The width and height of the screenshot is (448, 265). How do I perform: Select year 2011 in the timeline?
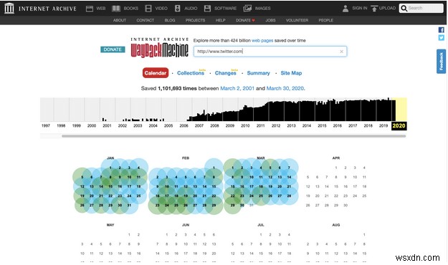coord(261,125)
